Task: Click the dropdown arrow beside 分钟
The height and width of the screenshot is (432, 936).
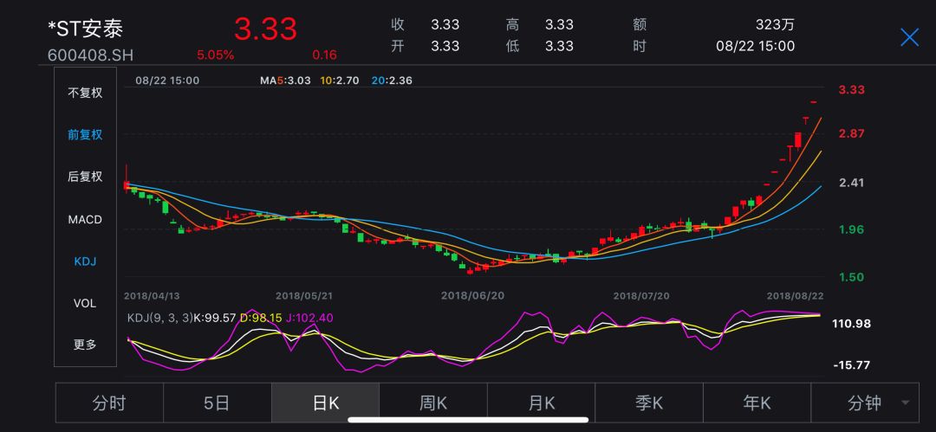Action: tap(906, 403)
